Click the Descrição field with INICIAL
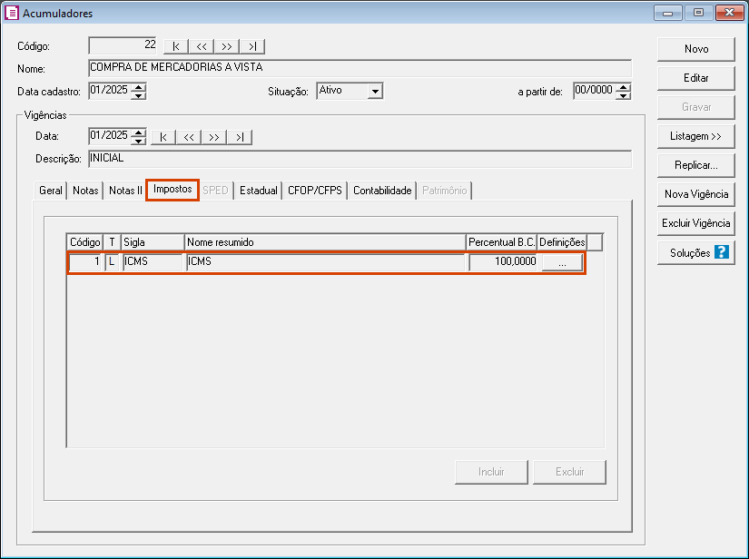The width and height of the screenshot is (749, 559). coord(360,159)
